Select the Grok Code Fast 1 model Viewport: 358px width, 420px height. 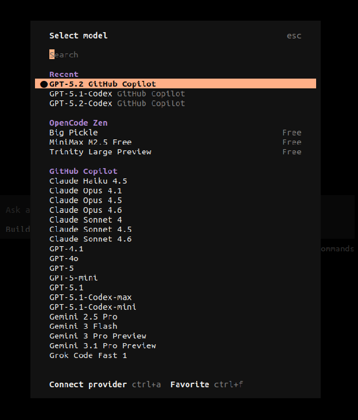pos(88,355)
